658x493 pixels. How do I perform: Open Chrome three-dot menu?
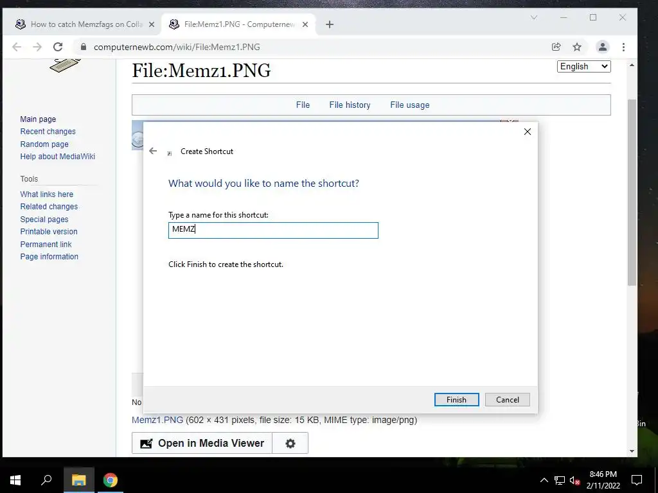623,47
